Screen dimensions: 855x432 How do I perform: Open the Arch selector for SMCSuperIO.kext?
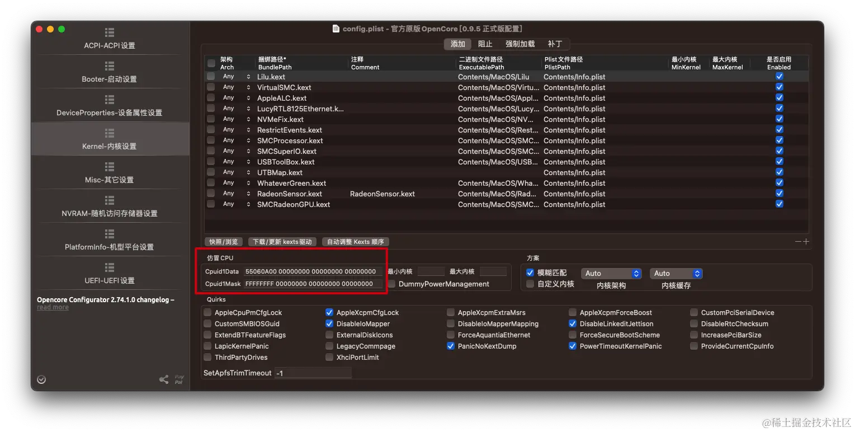pos(236,151)
